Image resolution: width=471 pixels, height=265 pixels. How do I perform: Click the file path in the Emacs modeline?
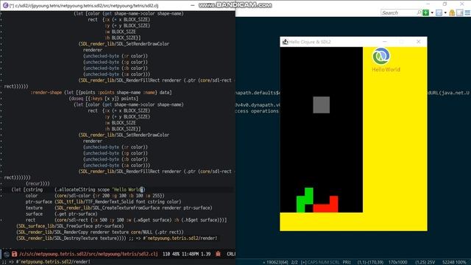pos(88,254)
